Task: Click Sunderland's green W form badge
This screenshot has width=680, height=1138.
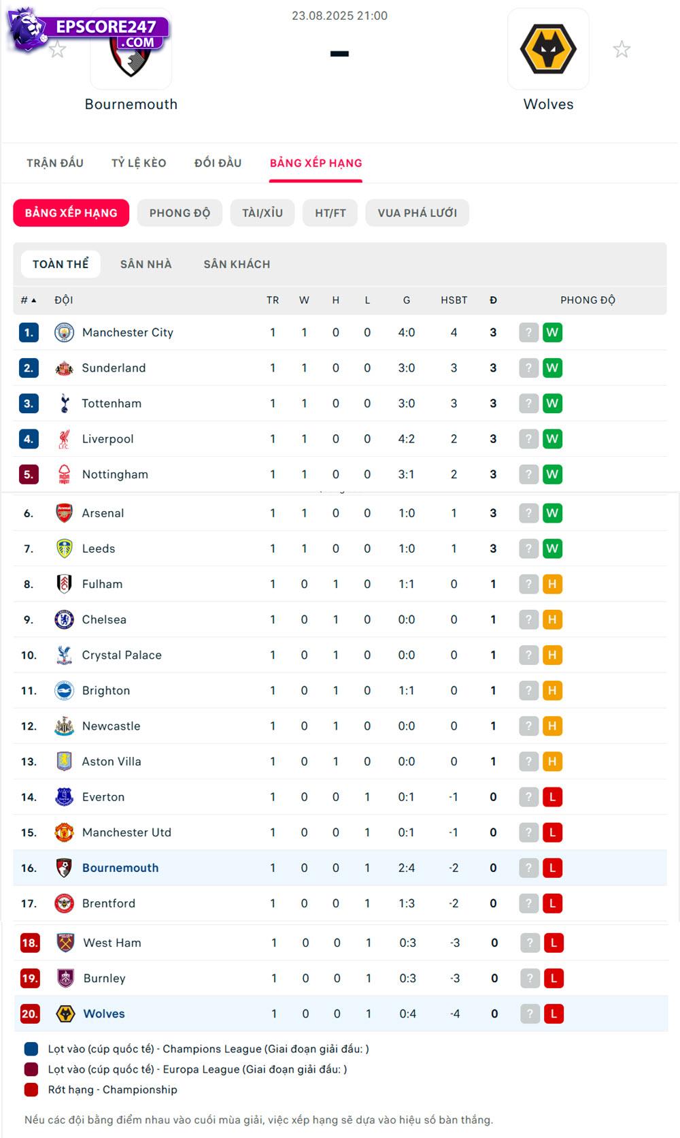Action: tap(552, 368)
